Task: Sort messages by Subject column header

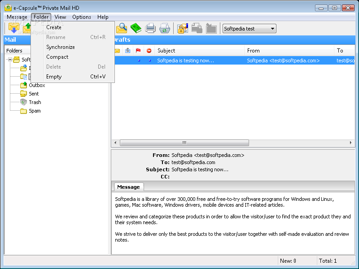Action: point(200,51)
